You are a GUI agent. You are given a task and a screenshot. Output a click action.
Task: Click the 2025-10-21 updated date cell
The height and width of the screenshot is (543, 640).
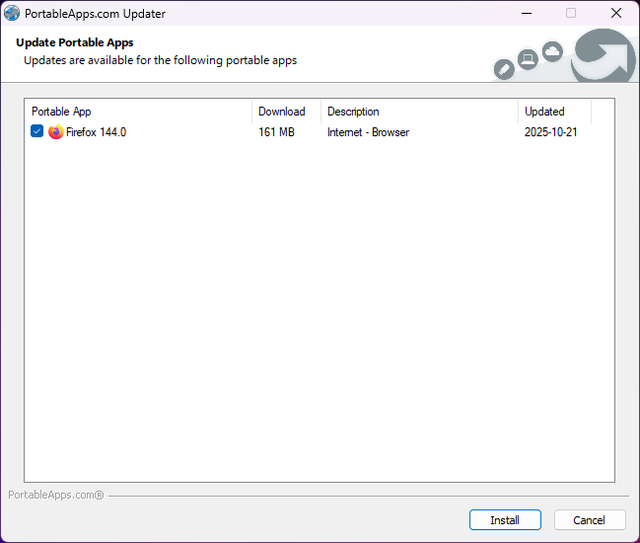click(550, 132)
